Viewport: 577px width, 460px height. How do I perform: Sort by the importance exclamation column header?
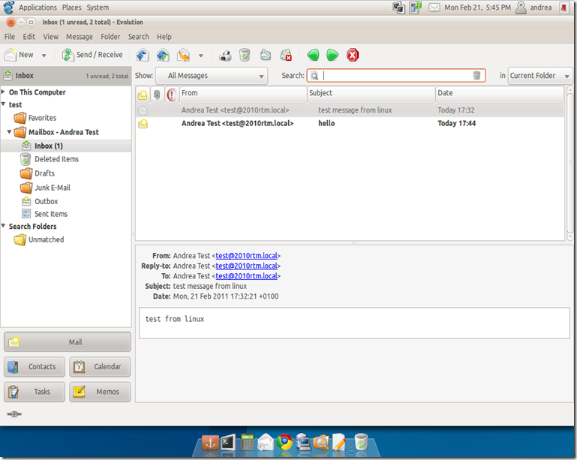click(172, 95)
